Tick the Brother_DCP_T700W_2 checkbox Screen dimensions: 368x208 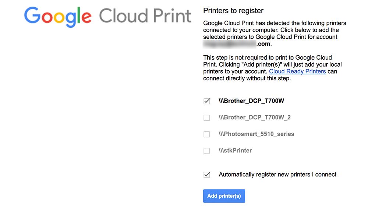[x=207, y=118]
